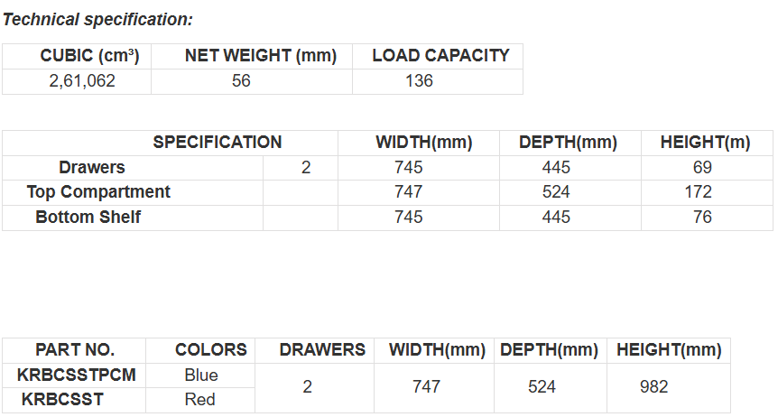778x417 pixels.
Task: Click the cubic value 2,61,062
Action: 82,81
